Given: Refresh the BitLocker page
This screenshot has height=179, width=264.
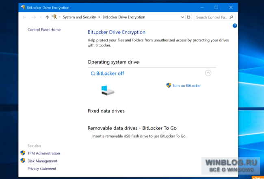Looking at the screenshot, I should (x=188, y=17).
